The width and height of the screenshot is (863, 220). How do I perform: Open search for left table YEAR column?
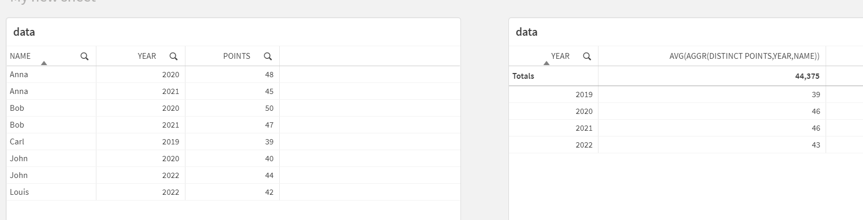(173, 56)
